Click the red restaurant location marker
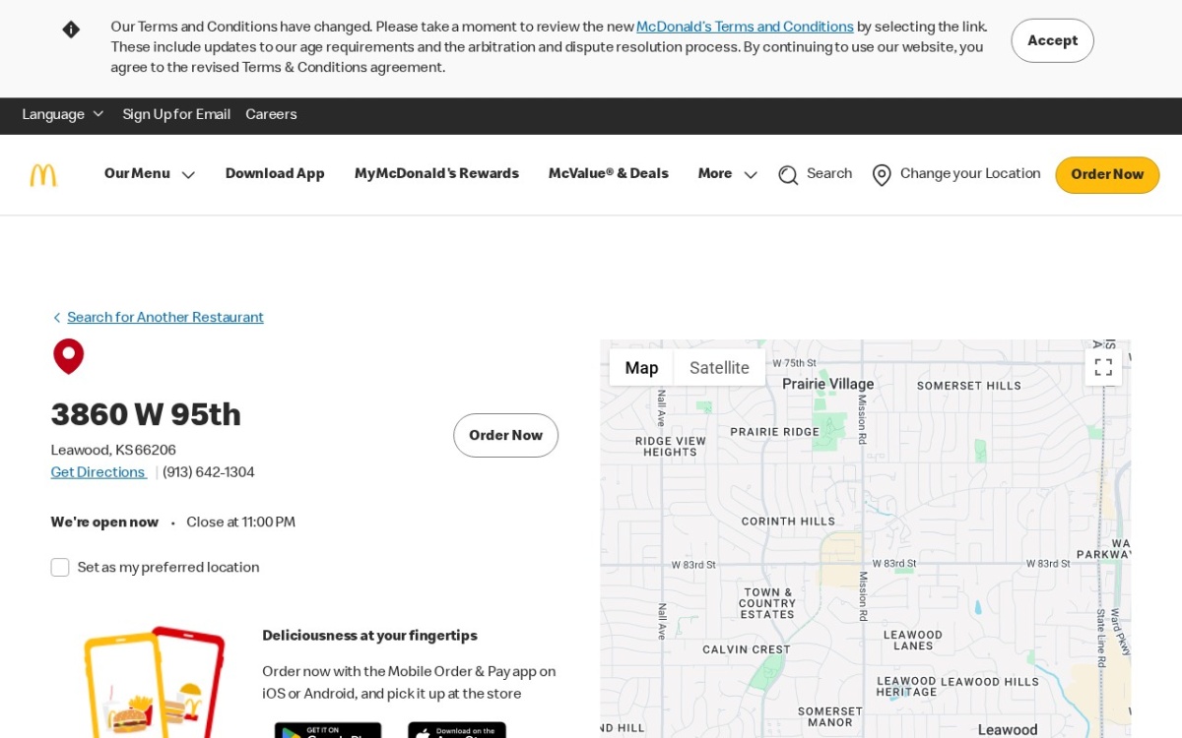1182x738 pixels. (69, 356)
